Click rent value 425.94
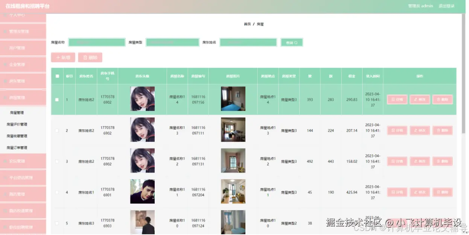The height and width of the screenshot is (235, 469). [x=352, y=192]
